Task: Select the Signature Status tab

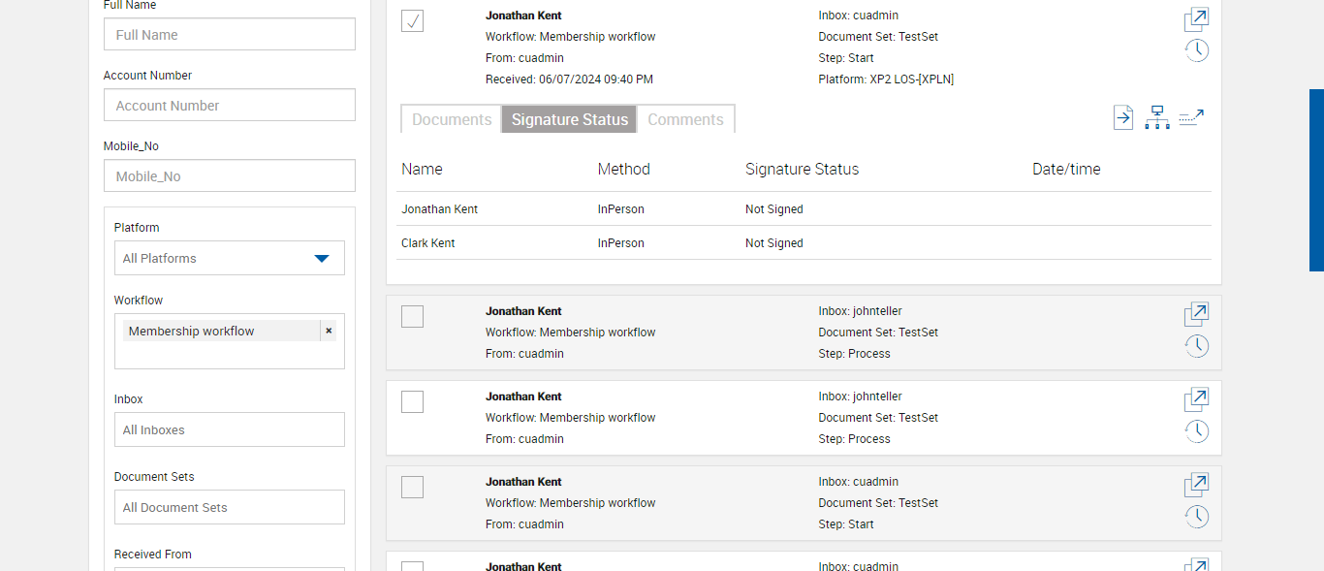Action: click(x=569, y=119)
